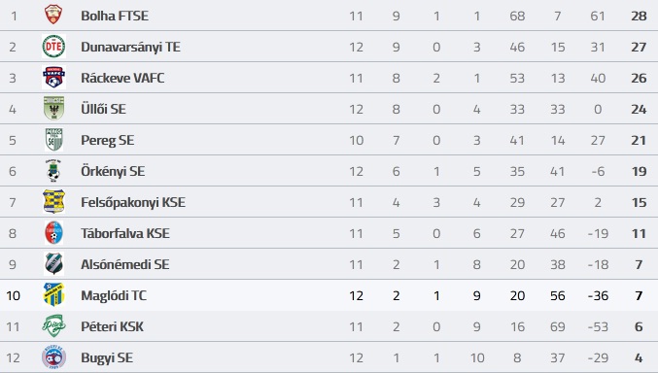Open the Dunavarsányi TE club logo
Screen dimensions: 658x373
pos(53,47)
